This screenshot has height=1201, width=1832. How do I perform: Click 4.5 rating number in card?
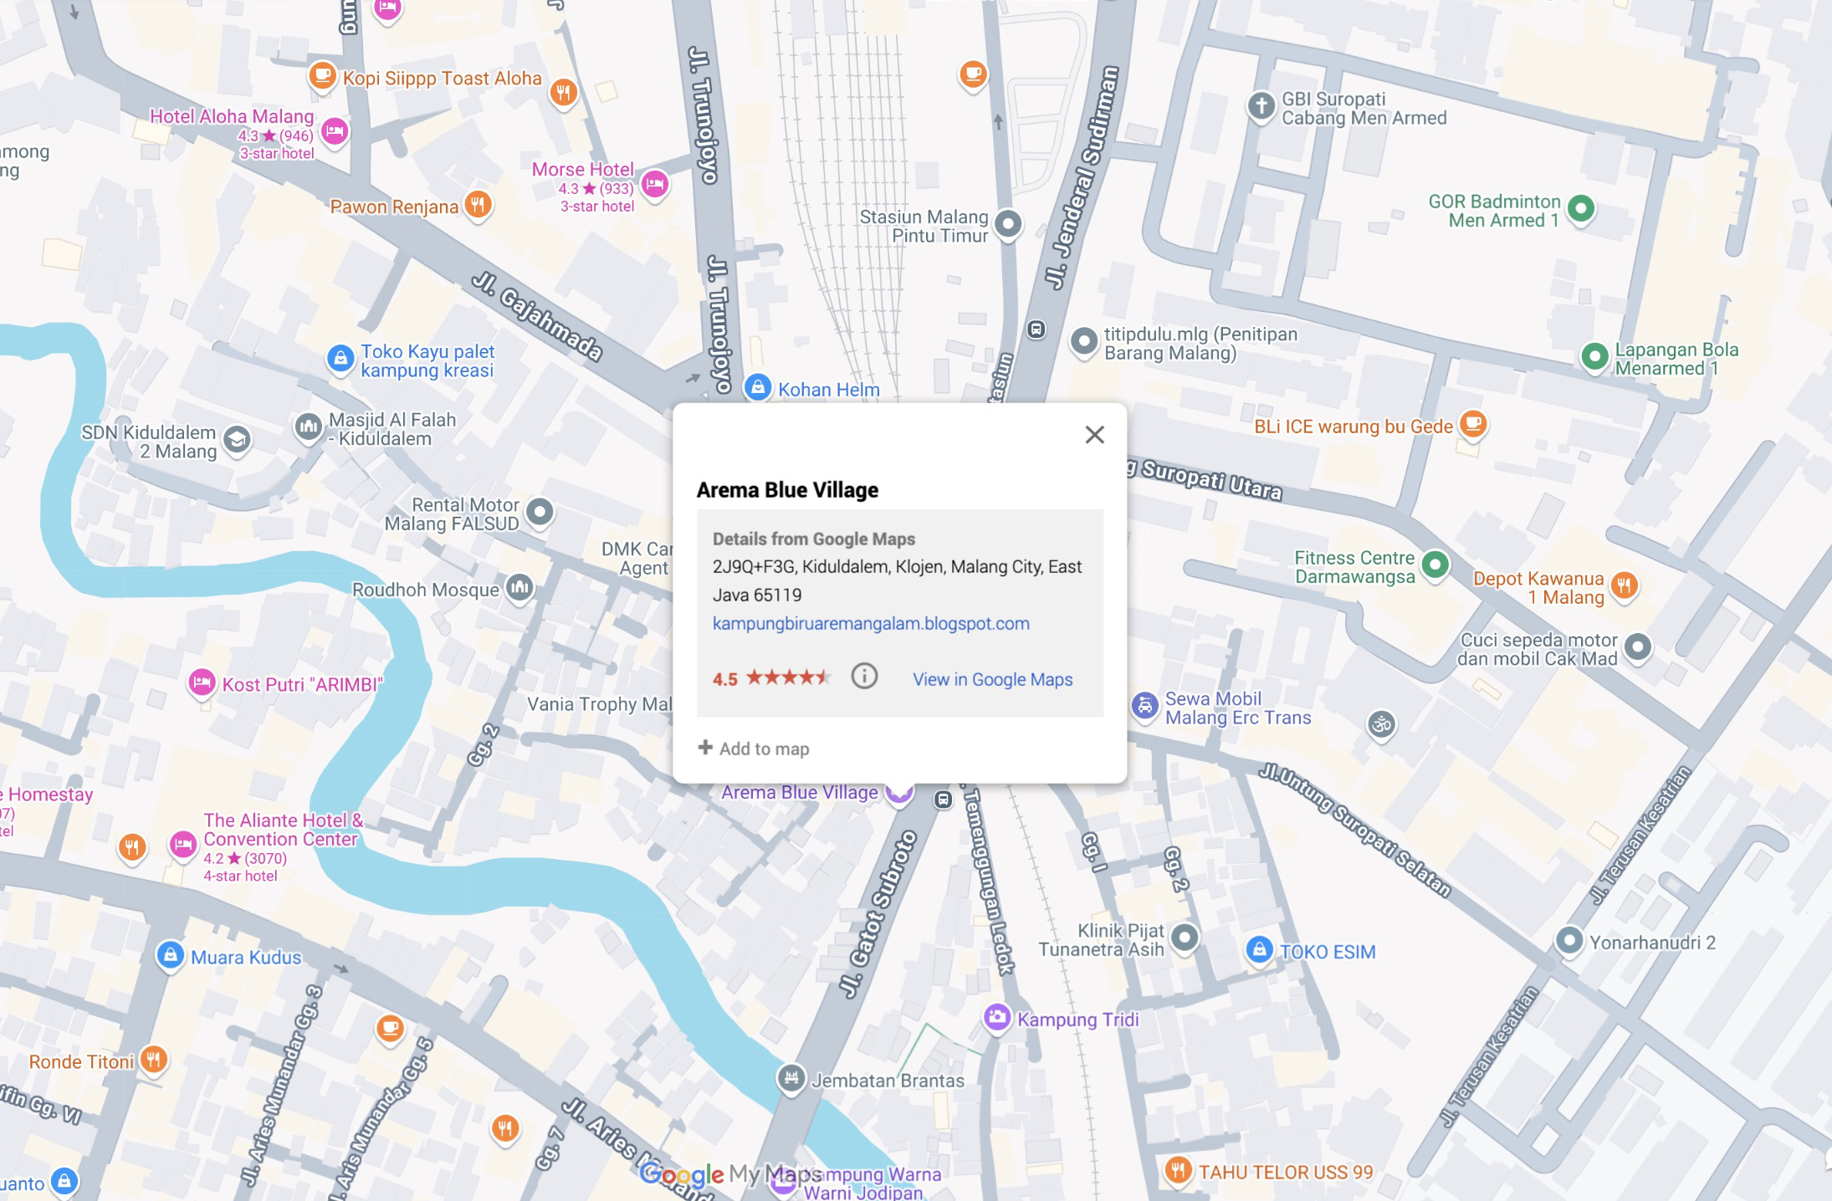pyautogui.click(x=724, y=679)
